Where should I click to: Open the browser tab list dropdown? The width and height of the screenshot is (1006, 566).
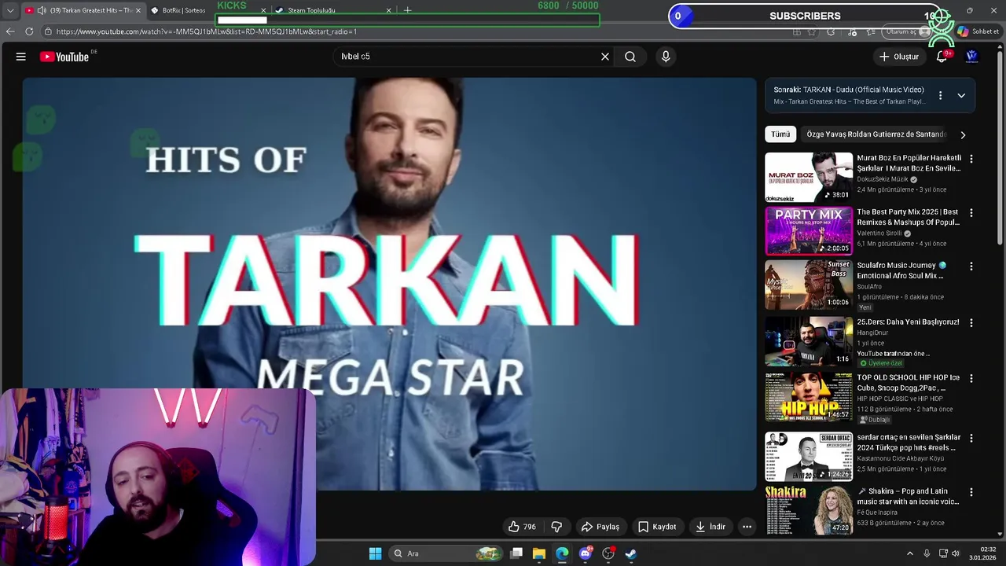[9, 10]
